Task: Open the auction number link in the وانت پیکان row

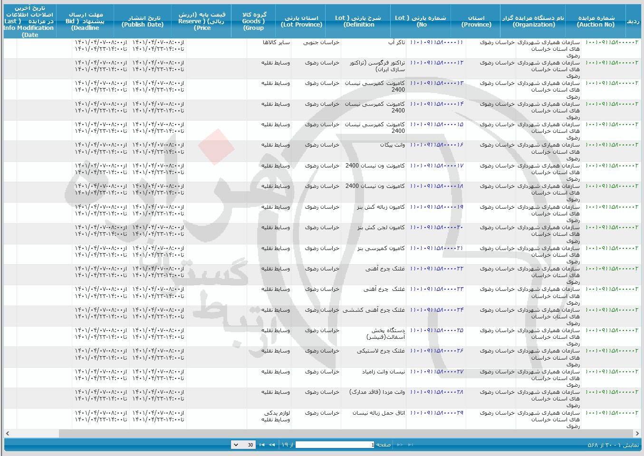Action: [612, 145]
